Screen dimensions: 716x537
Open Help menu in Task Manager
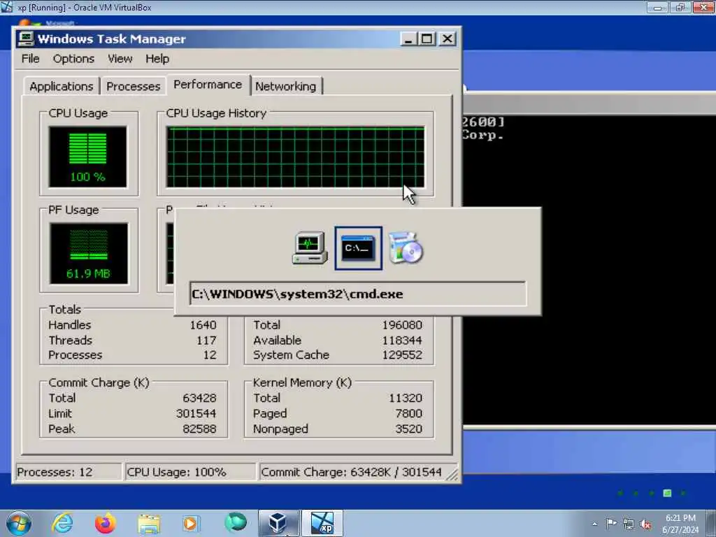click(x=157, y=59)
